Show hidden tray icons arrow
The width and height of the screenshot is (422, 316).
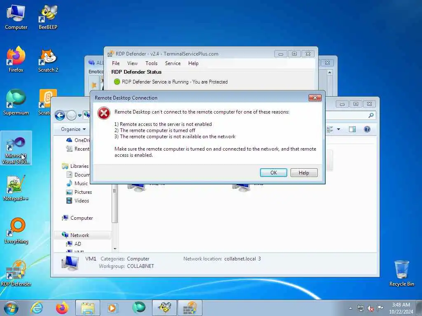click(350, 309)
